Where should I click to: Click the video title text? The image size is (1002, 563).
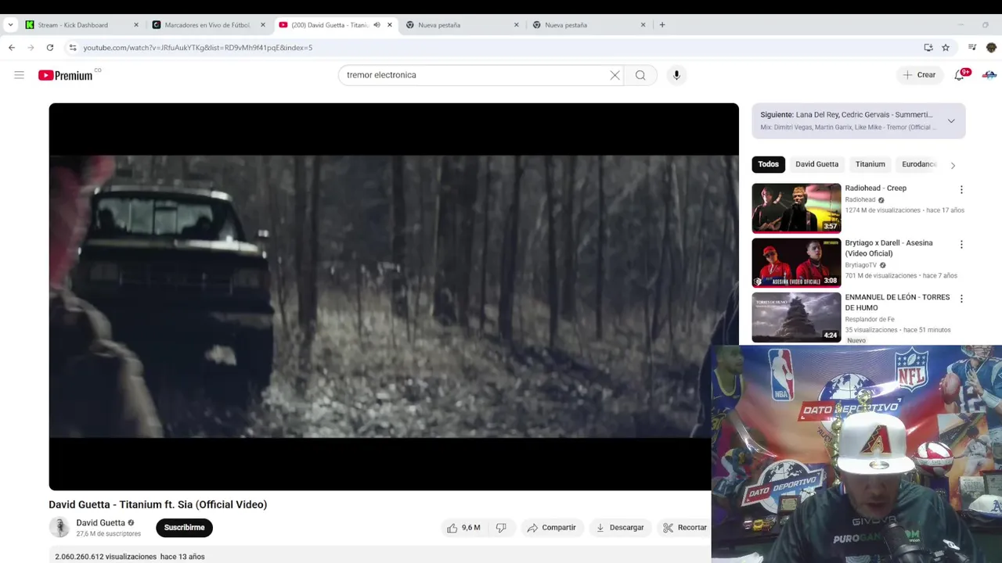point(158,505)
